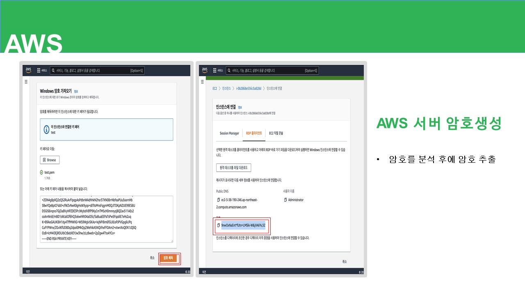Click the 'ec2-3-38-190-246.ap-northeast-' DNS text
Screen dimensions: 525x295
coord(239,200)
